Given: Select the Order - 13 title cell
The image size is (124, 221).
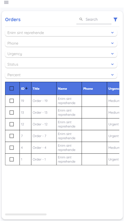Looking at the screenshot, I should 44,113.
